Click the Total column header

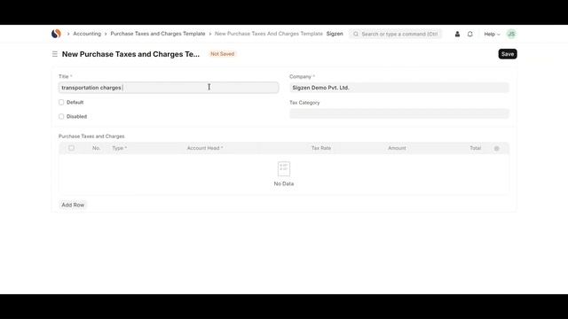[475, 148]
